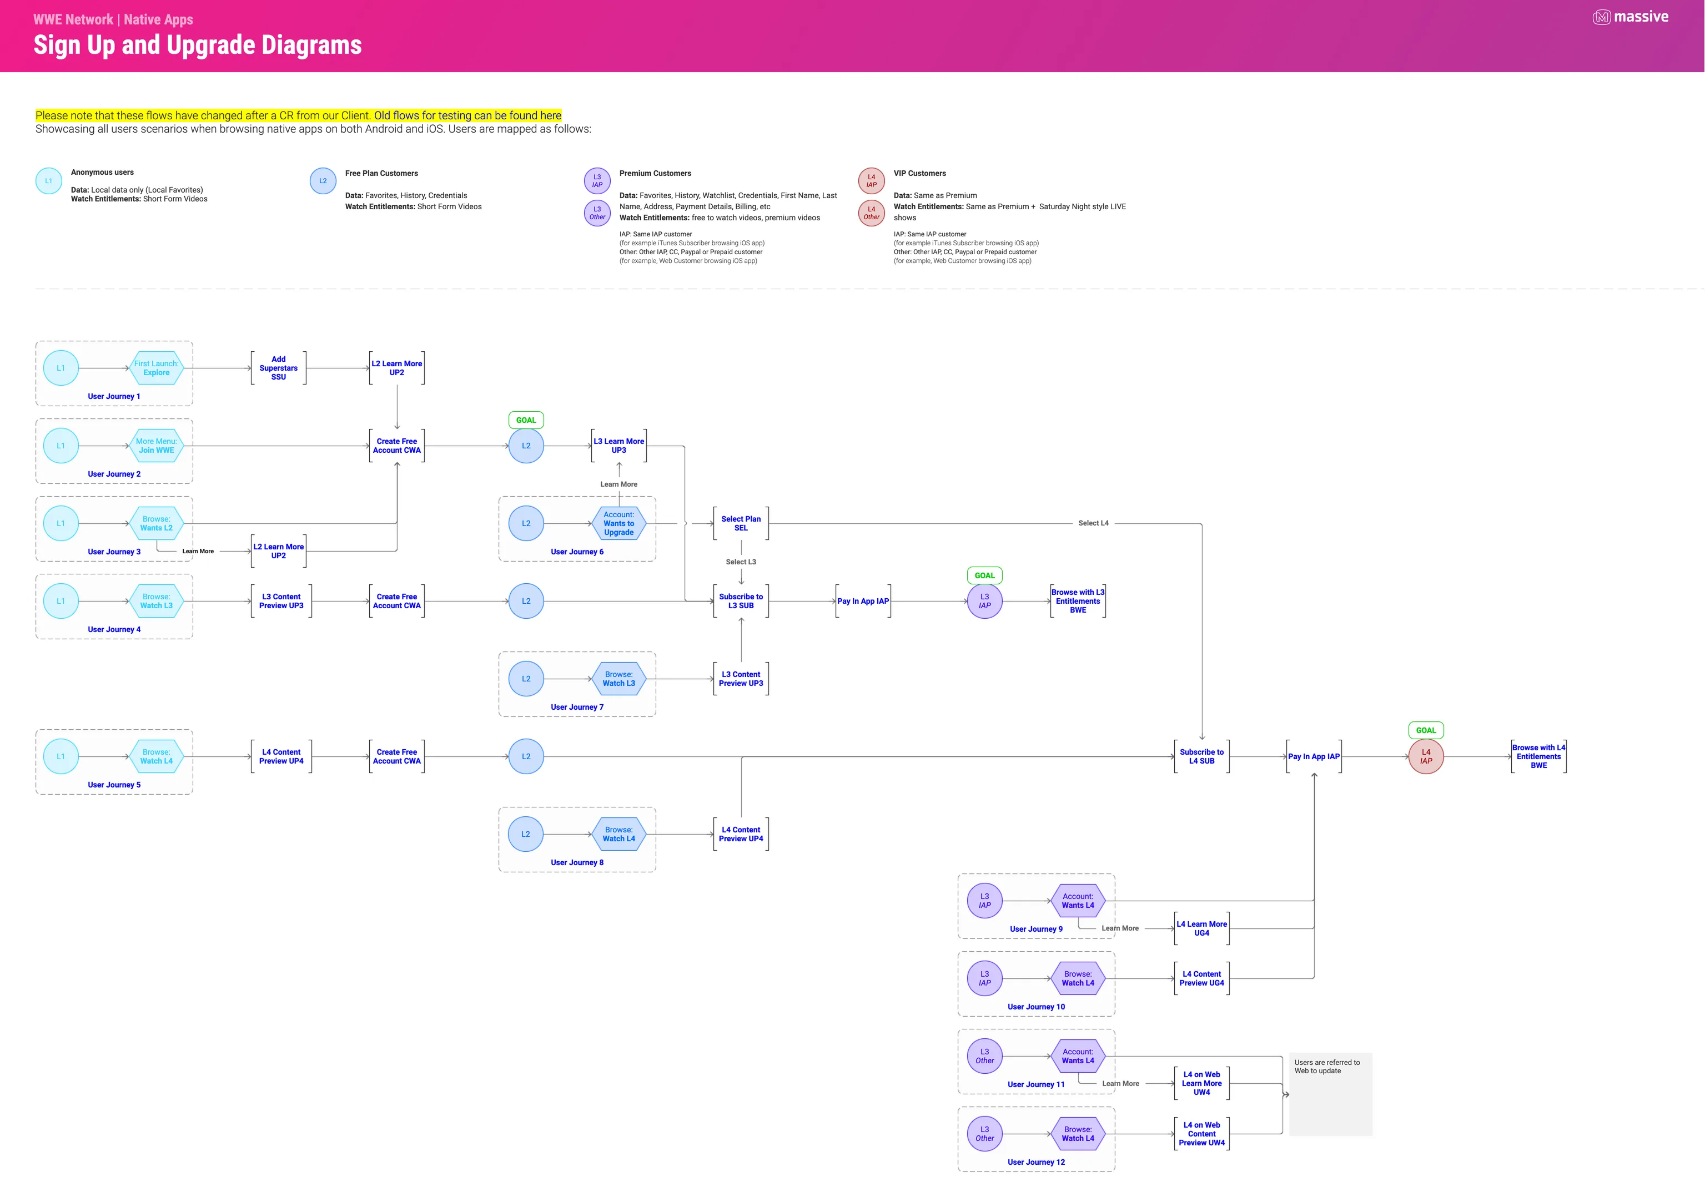1705x1182 pixels.
Task: Click the Watch L4 hexagon in User Journey 5
Action: tap(157, 757)
